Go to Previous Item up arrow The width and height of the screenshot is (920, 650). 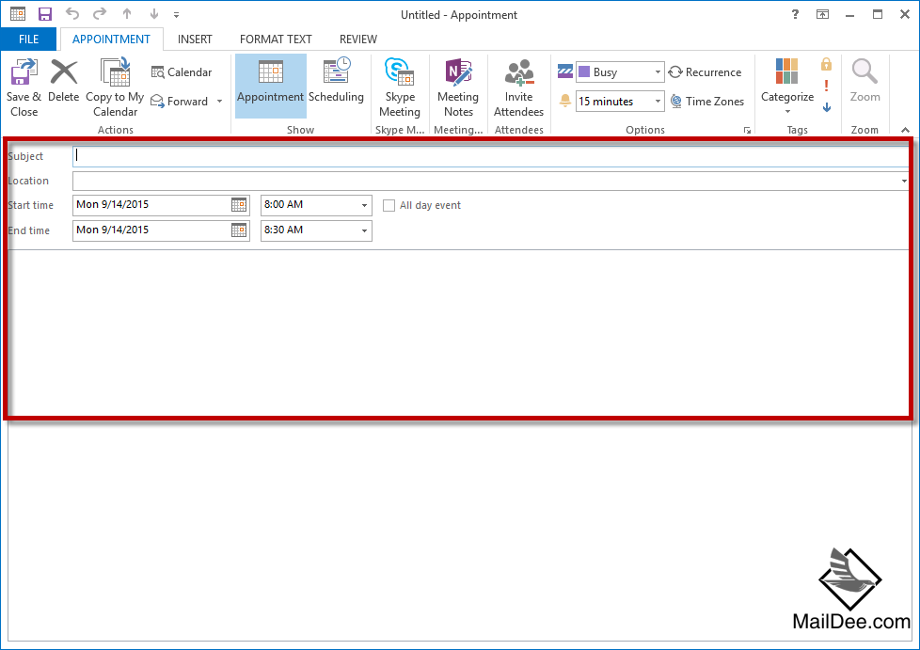tap(127, 13)
